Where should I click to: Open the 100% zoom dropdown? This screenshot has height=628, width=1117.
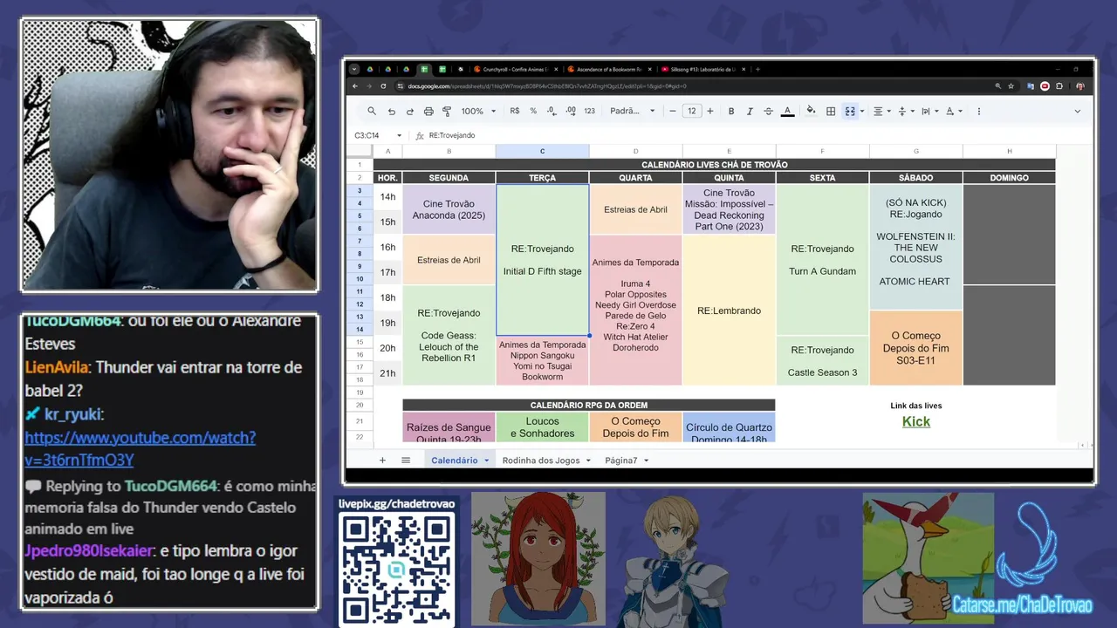pos(479,112)
